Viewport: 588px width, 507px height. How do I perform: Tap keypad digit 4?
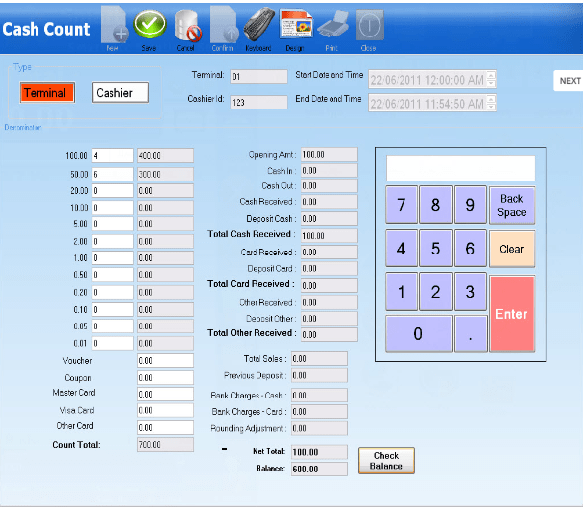coord(402,249)
